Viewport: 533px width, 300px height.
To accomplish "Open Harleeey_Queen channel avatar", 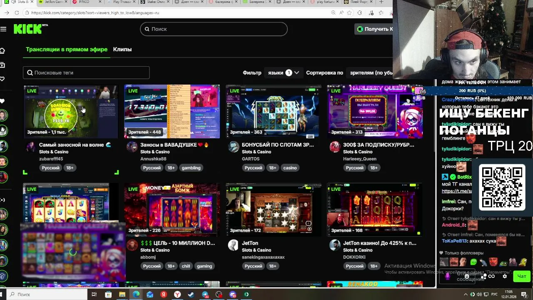I will [335, 147].
